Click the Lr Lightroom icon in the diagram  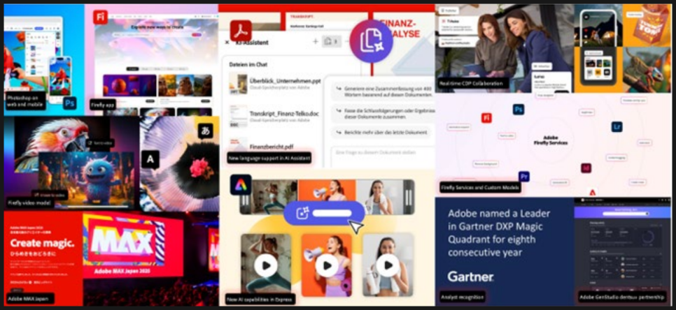(617, 126)
